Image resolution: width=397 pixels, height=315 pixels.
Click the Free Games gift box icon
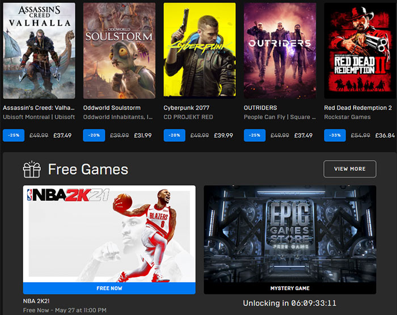(x=32, y=169)
